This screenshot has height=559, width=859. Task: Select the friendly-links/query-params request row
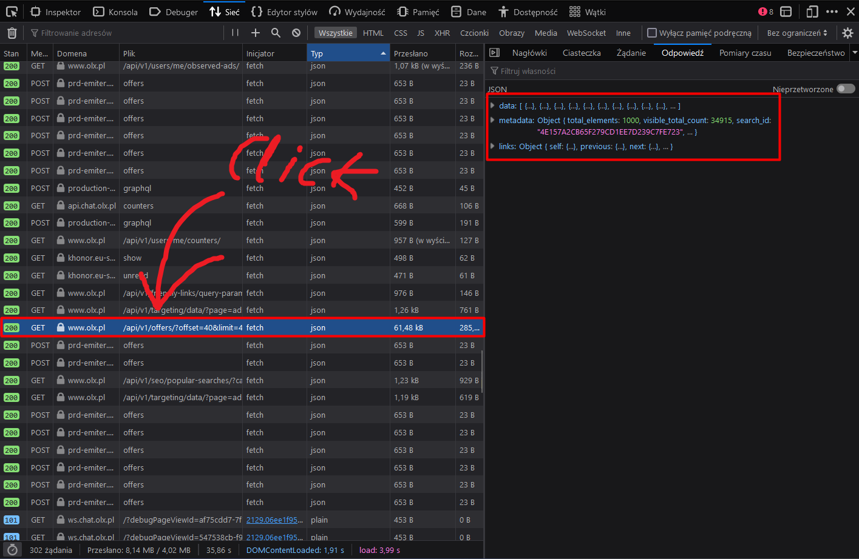pyautogui.click(x=242, y=293)
